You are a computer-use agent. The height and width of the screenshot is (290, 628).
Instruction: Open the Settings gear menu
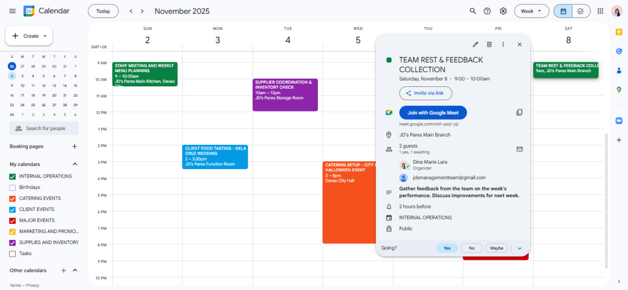coord(503,11)
